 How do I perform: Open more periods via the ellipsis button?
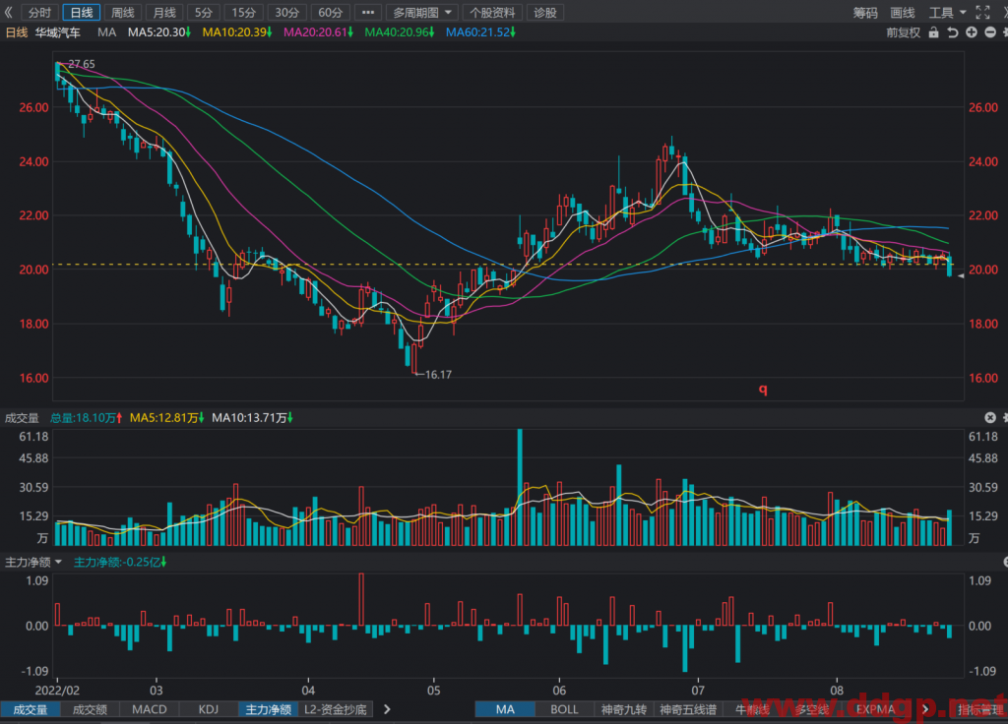click(x=368, y=12)
